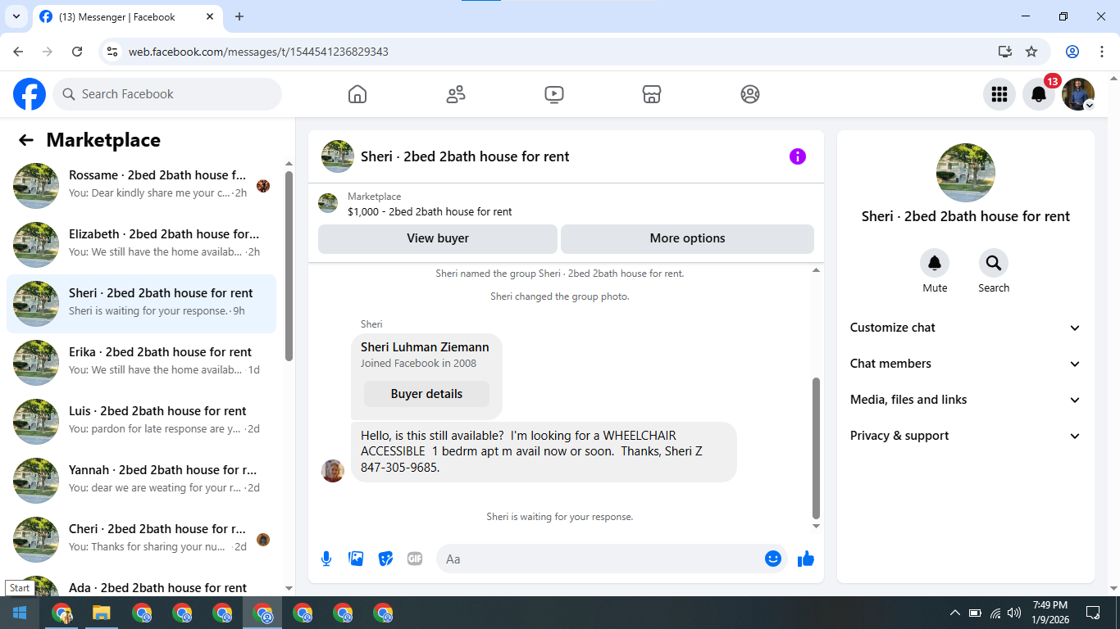This screenshot has height=629, width=1120.
Task: Search in conversation magnifier icon
Action: (x=994, y=263)
